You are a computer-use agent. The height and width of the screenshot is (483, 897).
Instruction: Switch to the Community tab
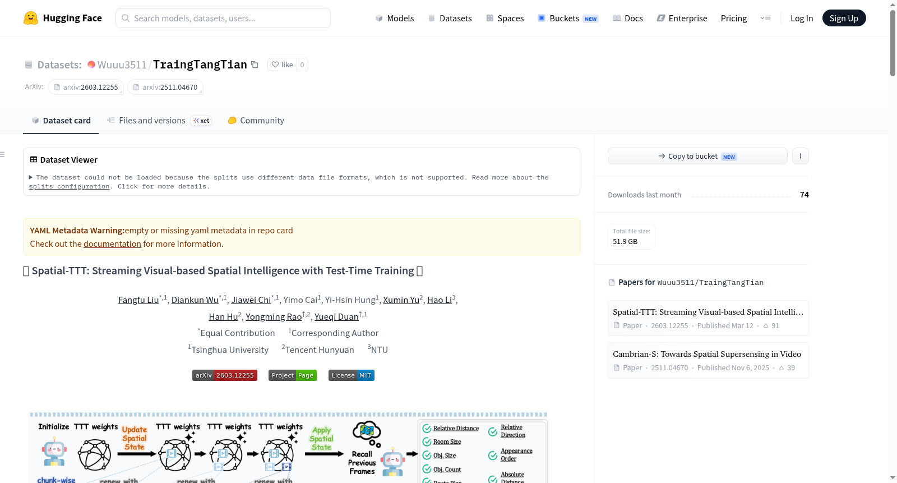click(x=256, y=121)
